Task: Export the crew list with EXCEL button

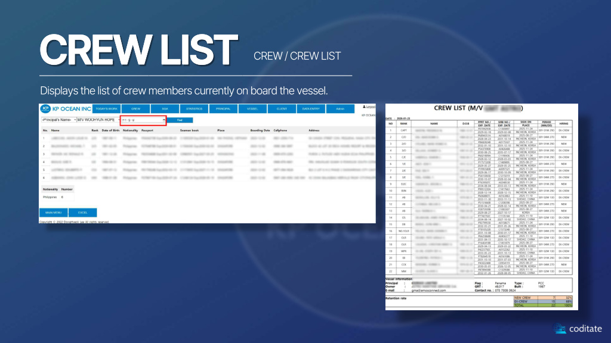Action: click(x=82, y=212)
